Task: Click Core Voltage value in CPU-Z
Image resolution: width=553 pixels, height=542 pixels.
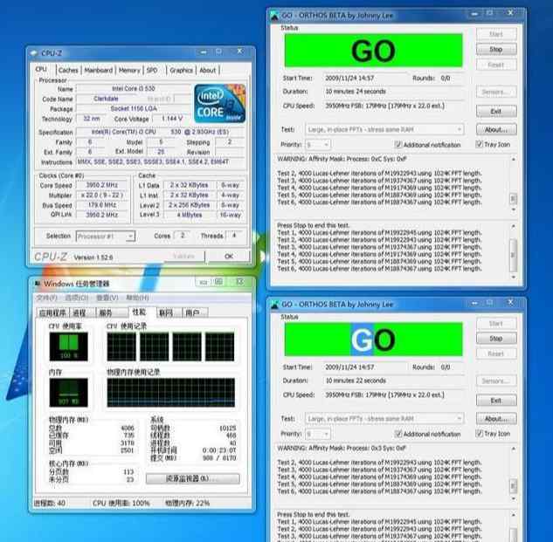Action: (x=172, y=119)
